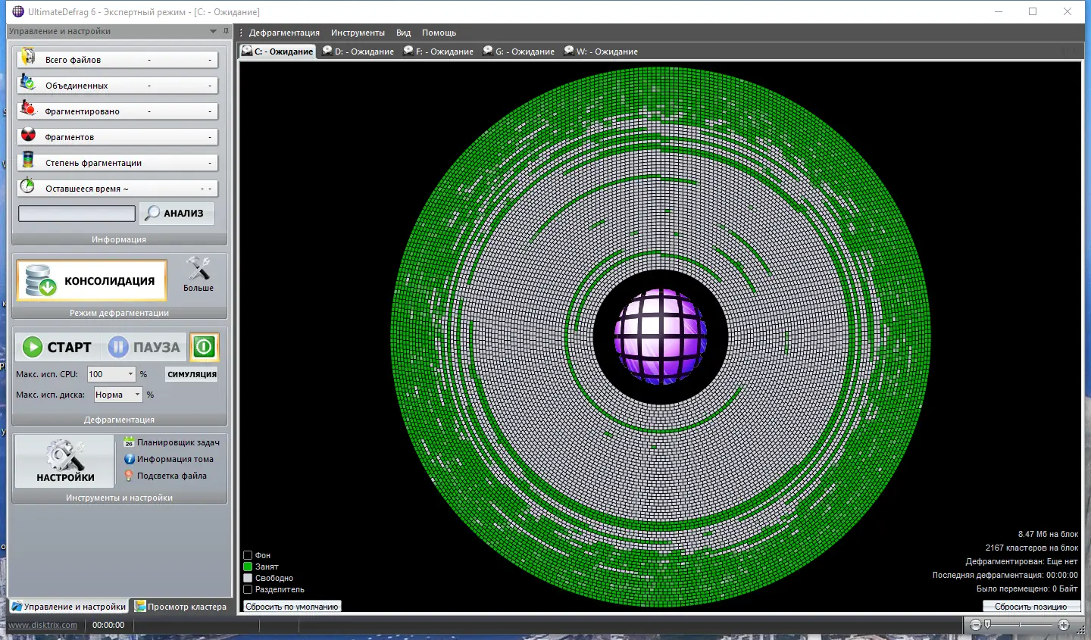The height and width of the screenshot is (640, 1091).
Task: Switch to the D: - Ожидание drive tab
Action: click(358, 52)
